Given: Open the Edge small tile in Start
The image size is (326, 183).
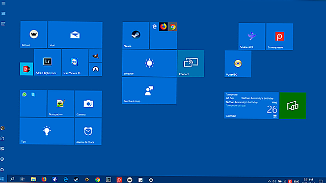Looking at the screenshot, I should click(154, 27).
